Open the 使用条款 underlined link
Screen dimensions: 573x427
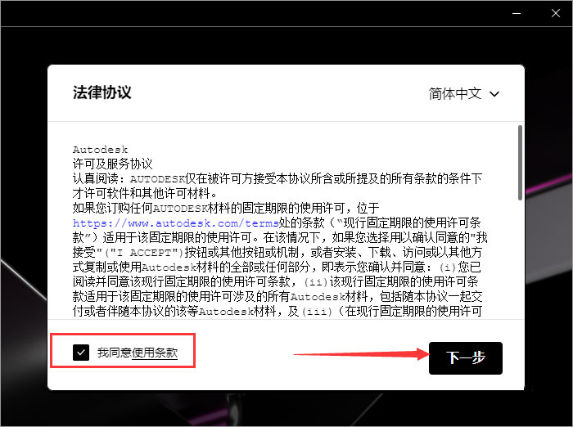(155, 353)
